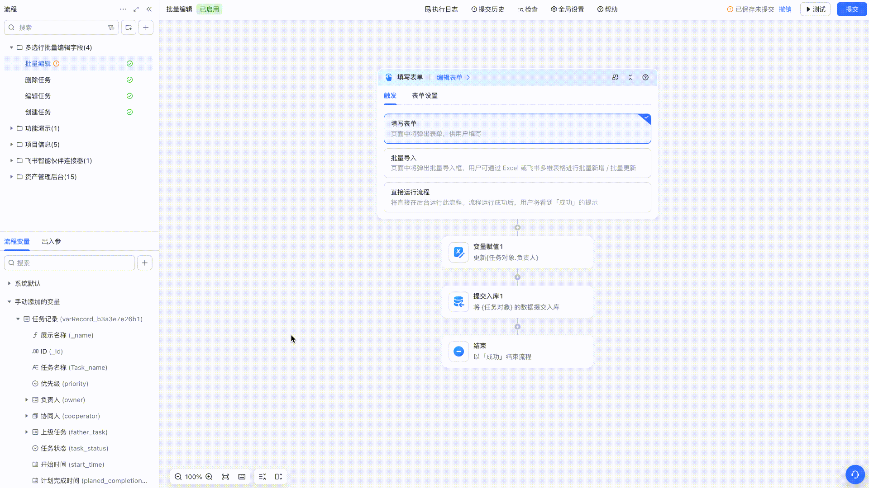Open 检查 in top menu
The image size is (869, 488).
[x=527, y=9]
